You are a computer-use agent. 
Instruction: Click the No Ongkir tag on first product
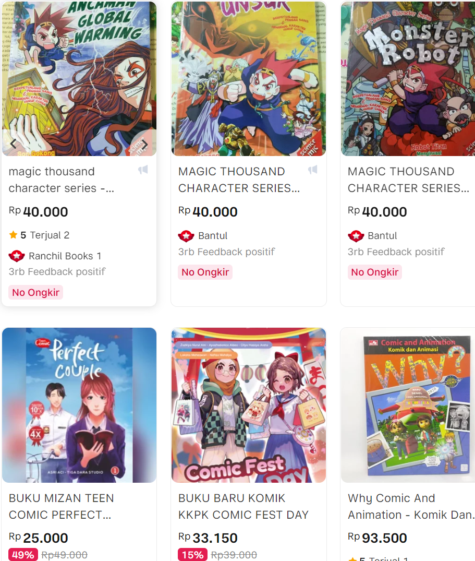[36, 292]
